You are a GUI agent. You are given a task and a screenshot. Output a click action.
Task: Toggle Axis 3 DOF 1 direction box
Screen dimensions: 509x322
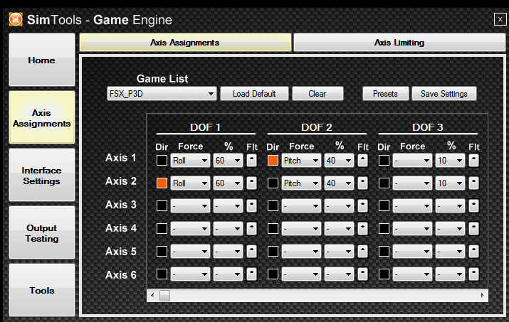pos(162,206)
